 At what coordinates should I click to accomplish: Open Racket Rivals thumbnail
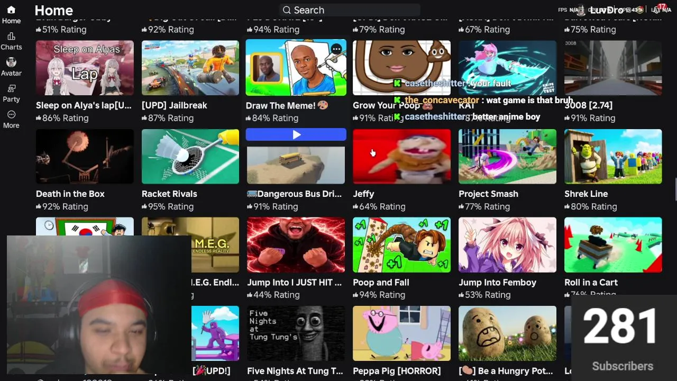coord(190,157)
